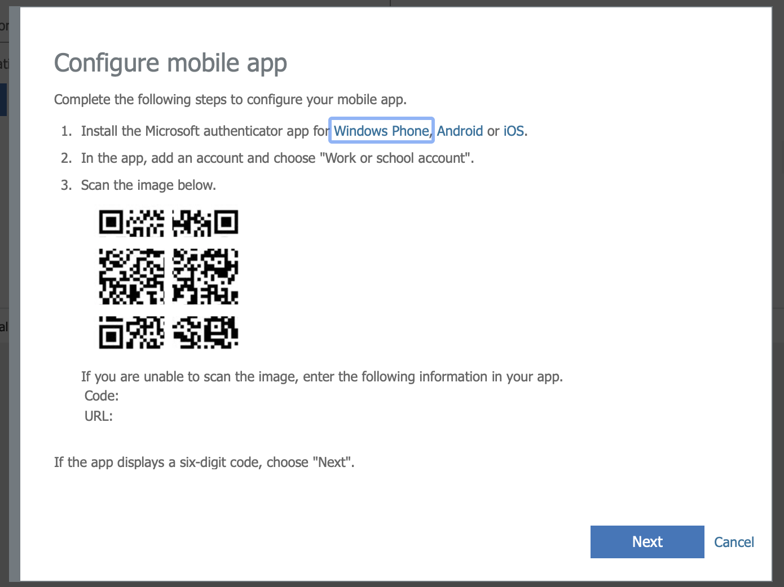Click the Next button
This screenshot has width=784, height=587.
coord(647,542)
